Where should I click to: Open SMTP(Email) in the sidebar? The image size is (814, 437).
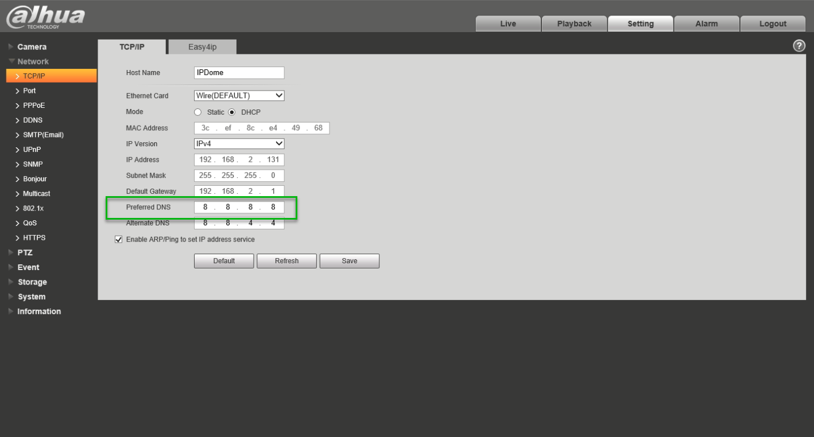pyautogui.click(x=44, y=135)
